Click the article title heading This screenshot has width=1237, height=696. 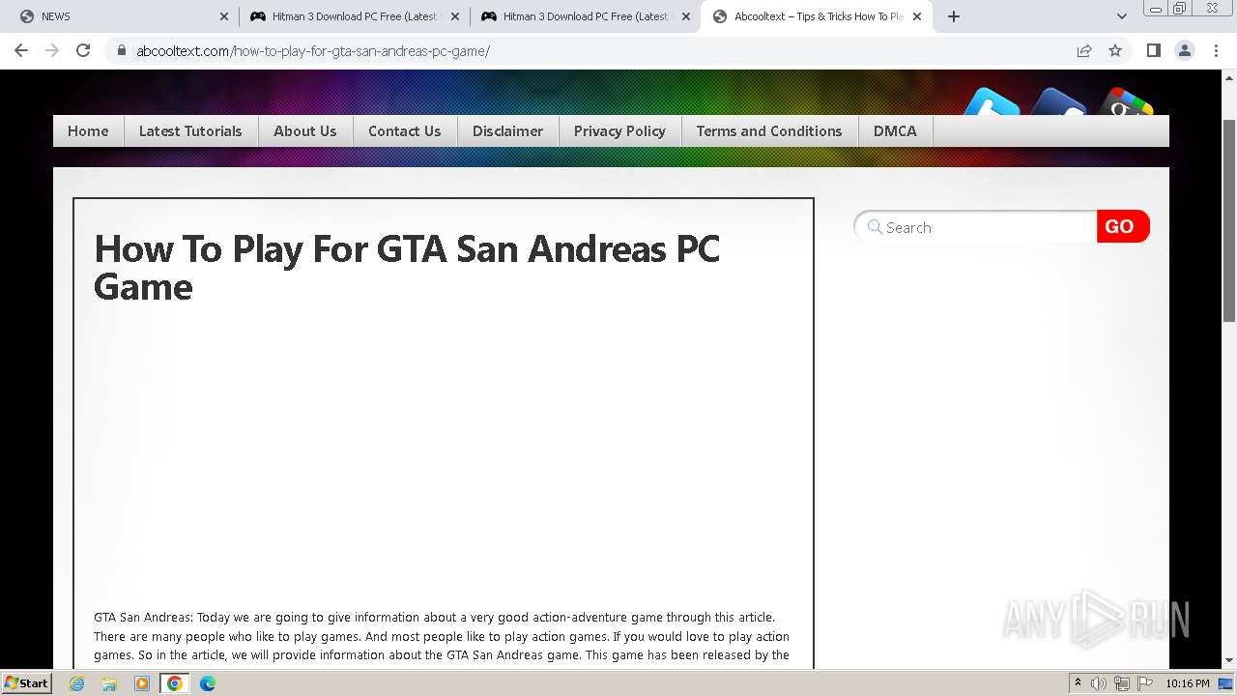[407, 268]
